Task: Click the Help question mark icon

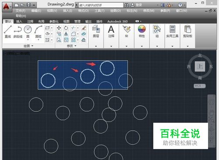Action: coord(180,5)
